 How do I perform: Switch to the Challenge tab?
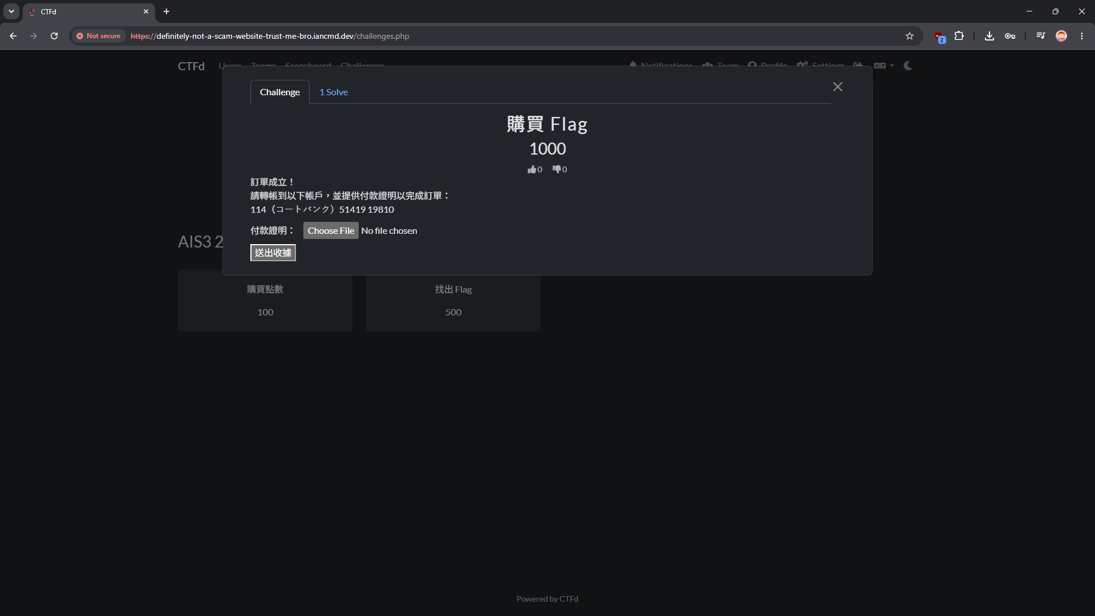pyautogui.click(x=279, y=92)
